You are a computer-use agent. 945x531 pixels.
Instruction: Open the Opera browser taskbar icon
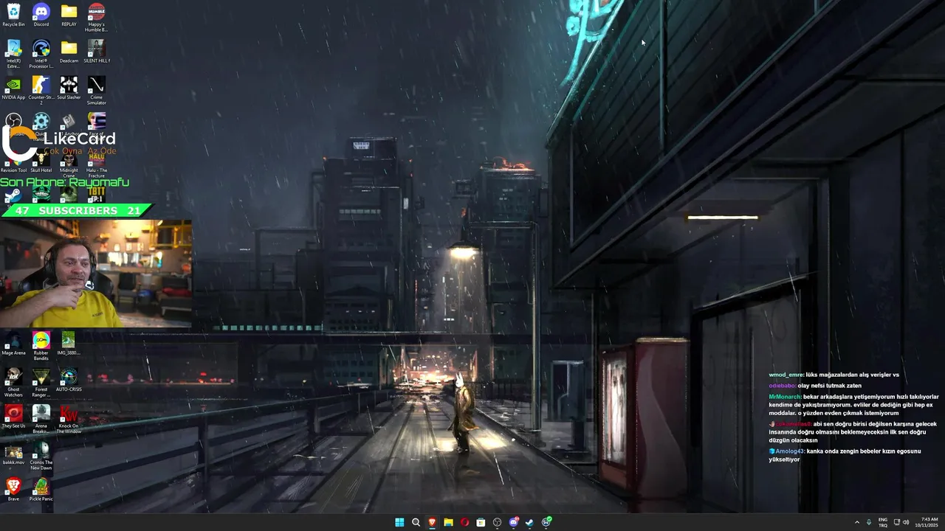464,522
